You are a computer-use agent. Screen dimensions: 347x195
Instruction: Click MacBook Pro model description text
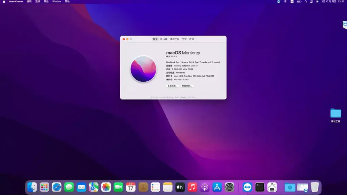point(193,62)
